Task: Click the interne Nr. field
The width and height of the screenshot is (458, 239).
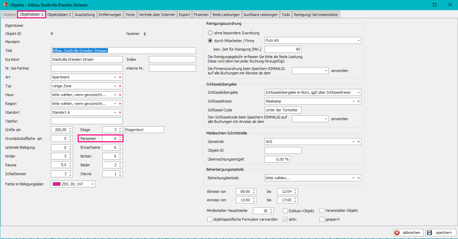Action: (172, 68)
